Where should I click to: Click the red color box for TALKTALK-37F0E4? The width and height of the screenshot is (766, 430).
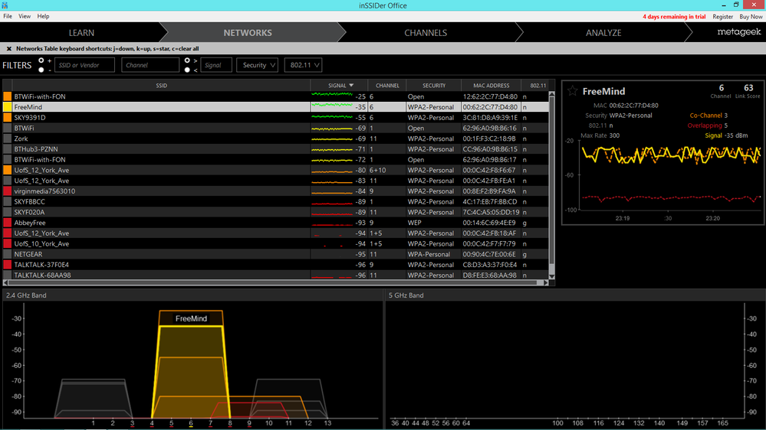pyautogui.click(x=8, y=265)
